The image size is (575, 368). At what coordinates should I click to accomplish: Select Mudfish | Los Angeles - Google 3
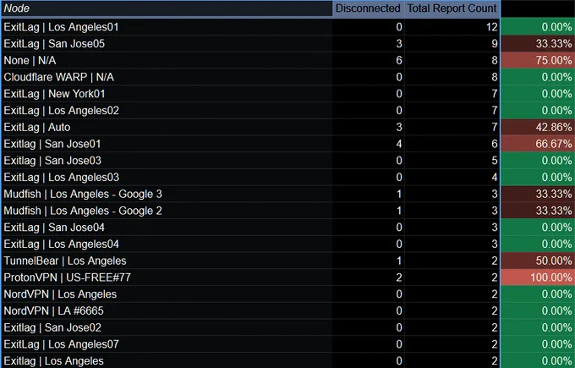coord(167,194)
